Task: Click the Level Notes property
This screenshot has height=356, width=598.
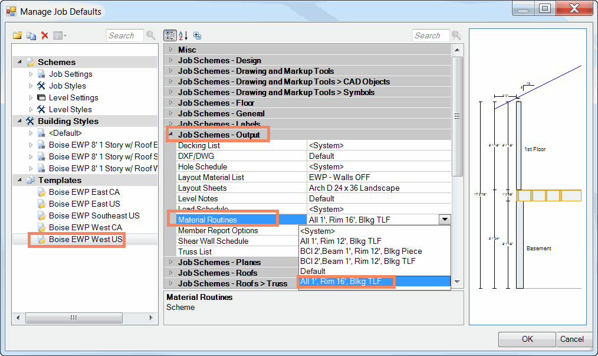Action: point(314,198)
